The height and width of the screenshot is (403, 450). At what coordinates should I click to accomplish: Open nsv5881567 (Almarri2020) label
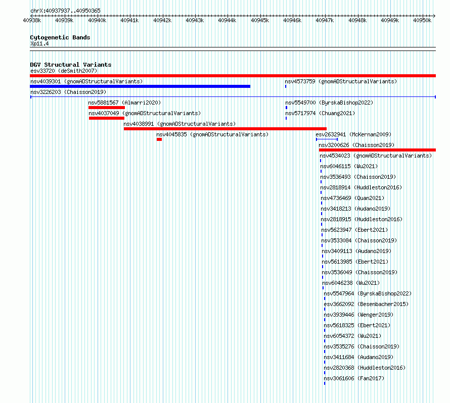pos(124,103)
